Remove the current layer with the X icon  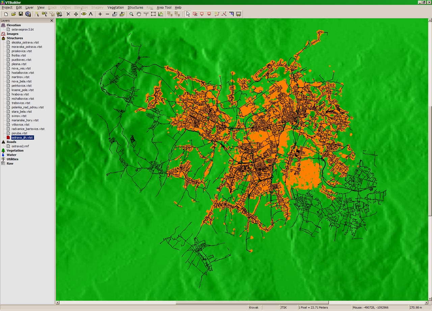[x=69, y=14]
